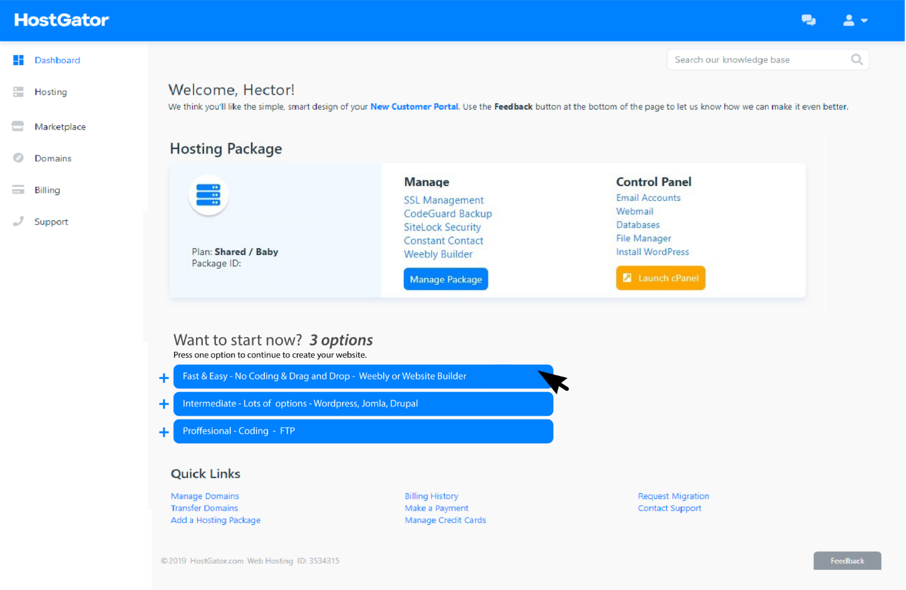Click Install WordPress
906x590 pixels.
coord(652,252)
